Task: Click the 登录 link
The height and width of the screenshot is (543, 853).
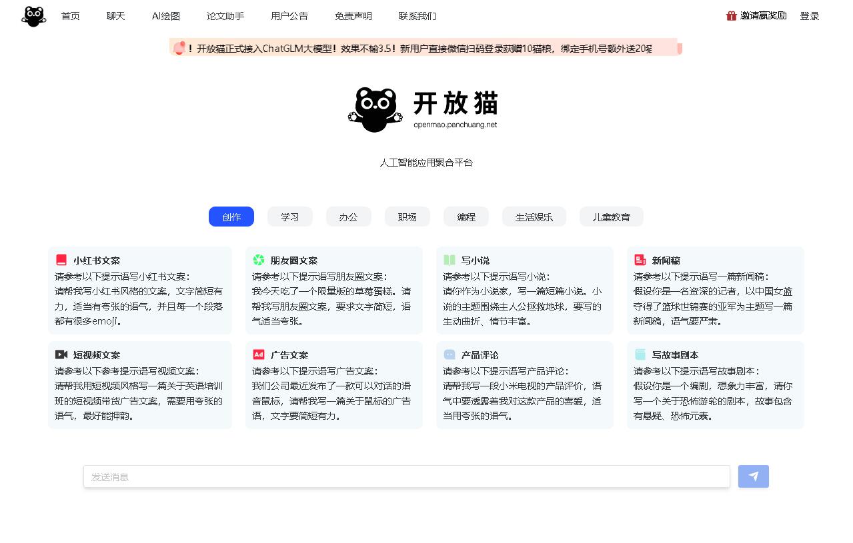Action: 810,16
